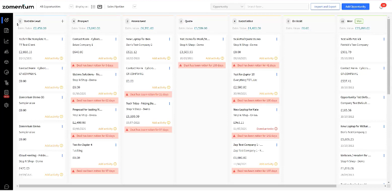Open the Opportunities sidebar icon

(x=7, y=20)
